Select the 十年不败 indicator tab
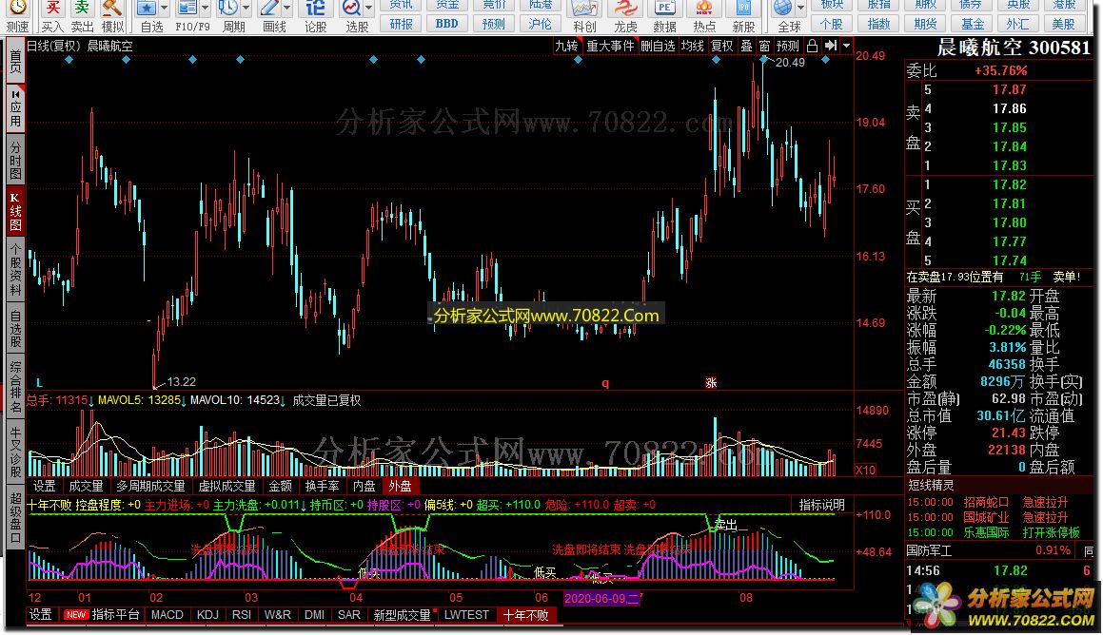This screenshot has height=635, width=1103. coord(526,615)
